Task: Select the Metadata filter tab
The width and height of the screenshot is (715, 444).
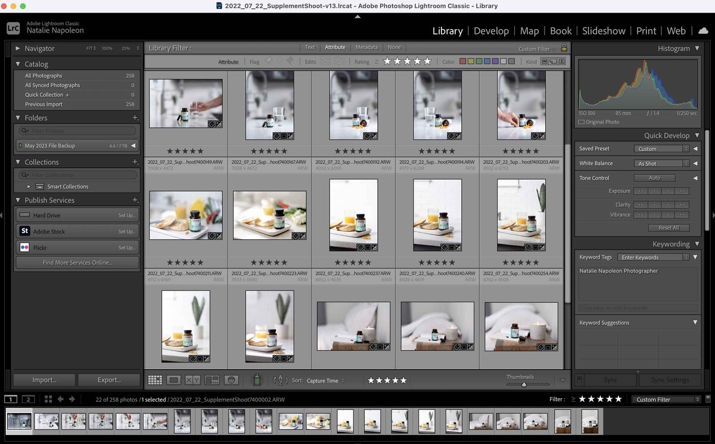Action: tap(366, 48)
